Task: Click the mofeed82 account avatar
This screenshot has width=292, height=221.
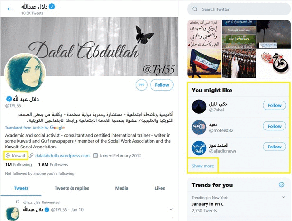Action: click(199, 127)
